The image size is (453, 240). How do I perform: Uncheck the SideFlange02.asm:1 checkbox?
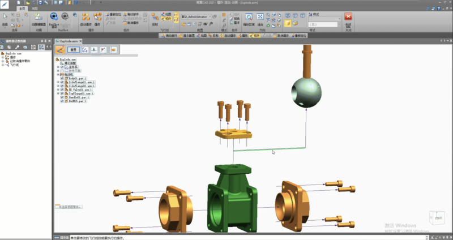(62, 86)
